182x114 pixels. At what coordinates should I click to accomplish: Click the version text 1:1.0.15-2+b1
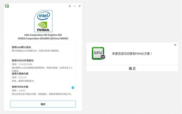click(x=25, y=64)
